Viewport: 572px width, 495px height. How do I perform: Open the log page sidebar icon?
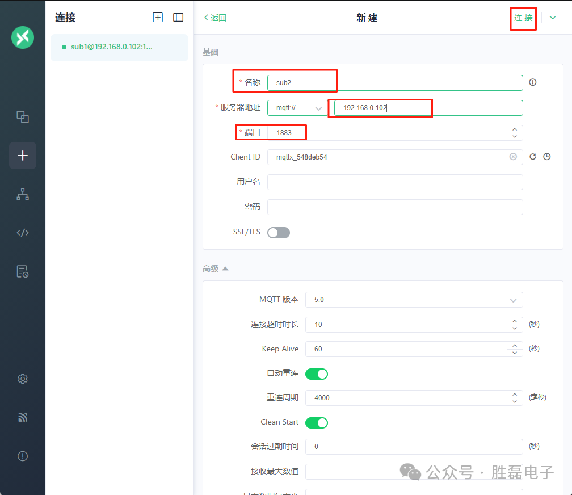click(23, 271)
